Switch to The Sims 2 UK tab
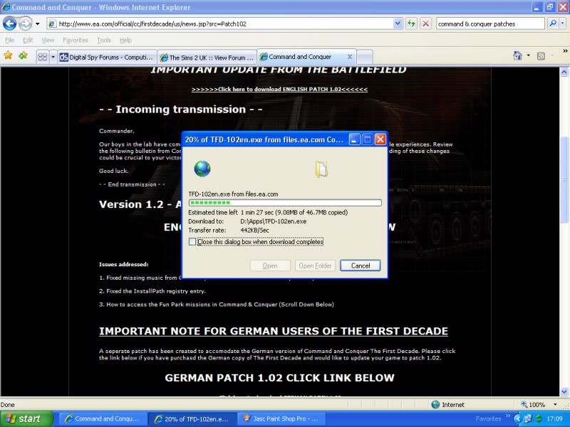Viewport: 570px width, 427px height. tap(207, 57)
